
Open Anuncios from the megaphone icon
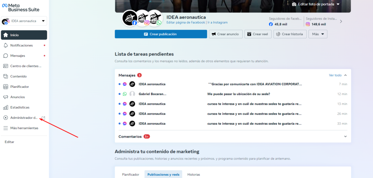(x=6, y=97)
